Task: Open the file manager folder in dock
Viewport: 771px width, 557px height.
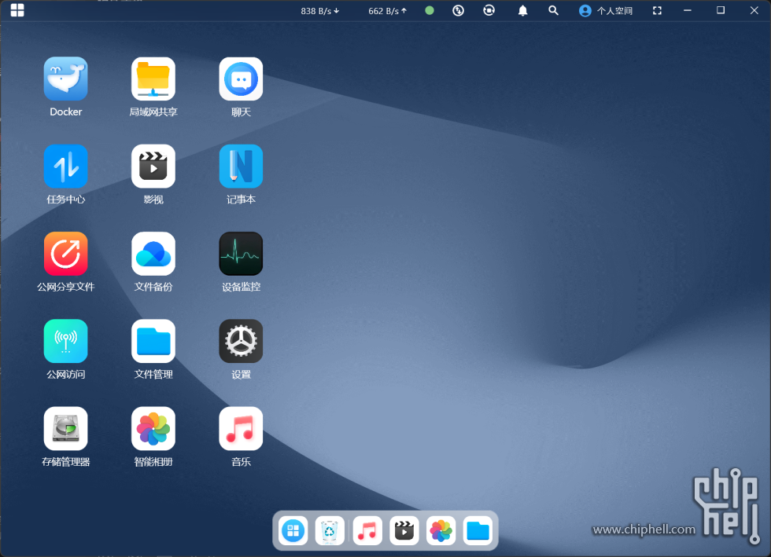Action: [478, 531]
